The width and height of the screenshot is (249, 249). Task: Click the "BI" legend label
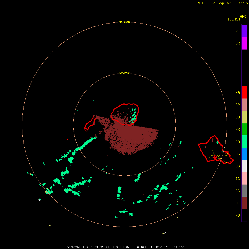point(237,203)
